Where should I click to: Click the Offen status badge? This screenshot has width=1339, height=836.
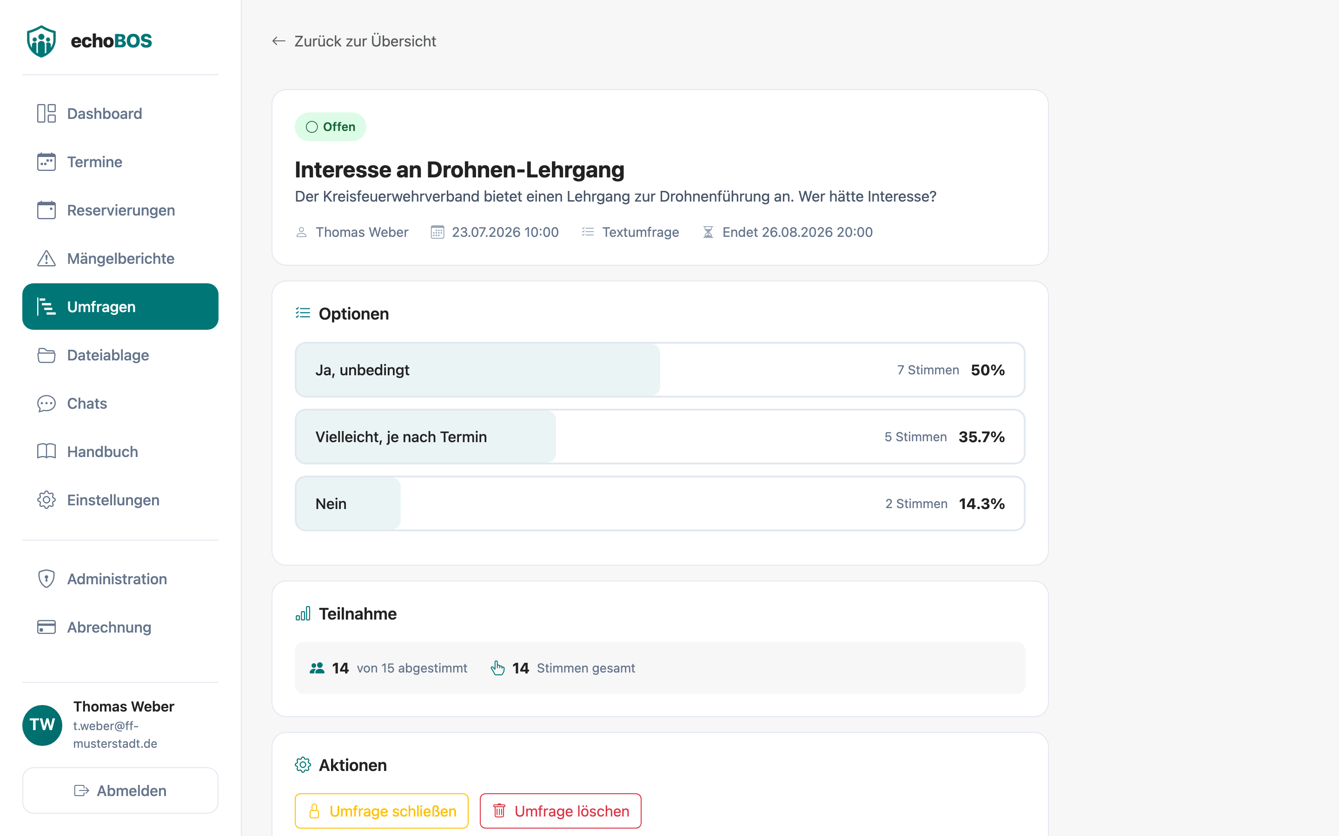coord(330,127)
